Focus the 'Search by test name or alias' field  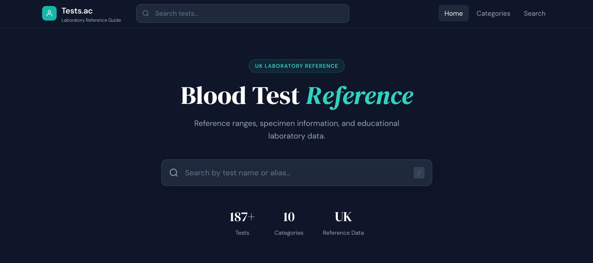[296, 173]
